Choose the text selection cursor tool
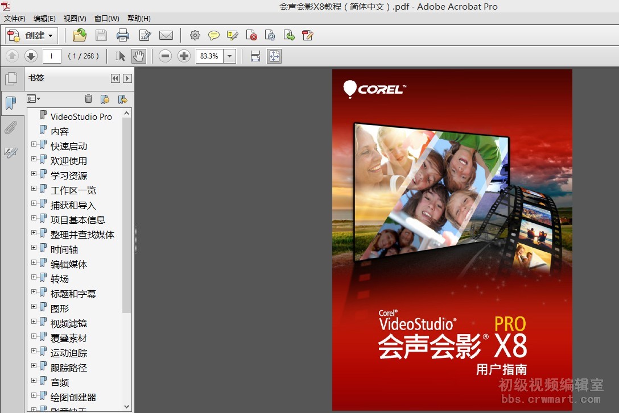The image size is (619, 413). pos(121,56)
